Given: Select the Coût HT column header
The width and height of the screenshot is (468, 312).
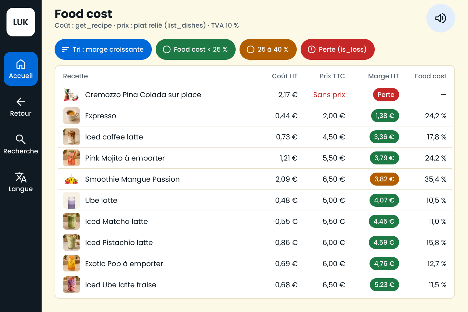Looking at the screenshot, I should [285, 76].
